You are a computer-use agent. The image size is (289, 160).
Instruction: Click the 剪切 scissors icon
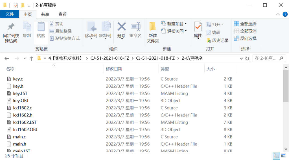(52, 24)
